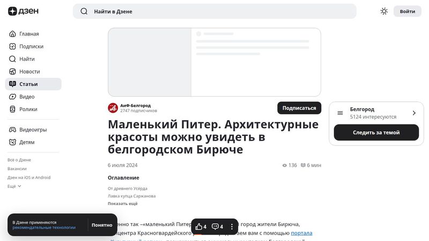Dismiss the notice with Понятно
429x241 pixels.
[102, 225]
